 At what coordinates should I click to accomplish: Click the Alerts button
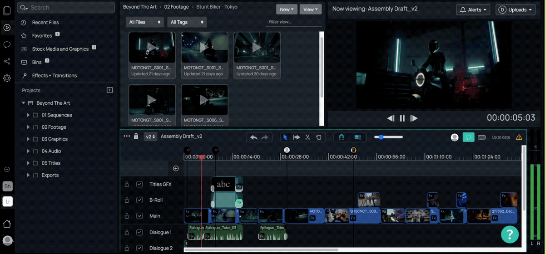[x=474, y=10]
